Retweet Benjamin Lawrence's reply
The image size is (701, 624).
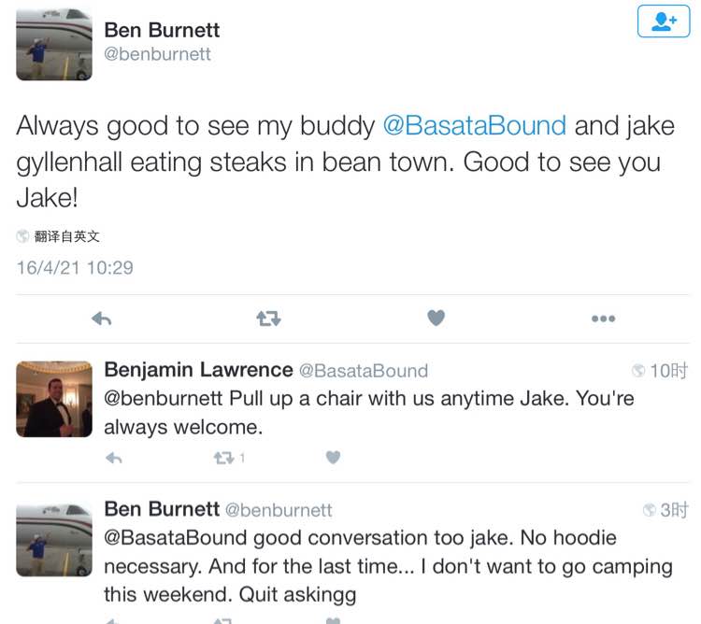[225, 458]
